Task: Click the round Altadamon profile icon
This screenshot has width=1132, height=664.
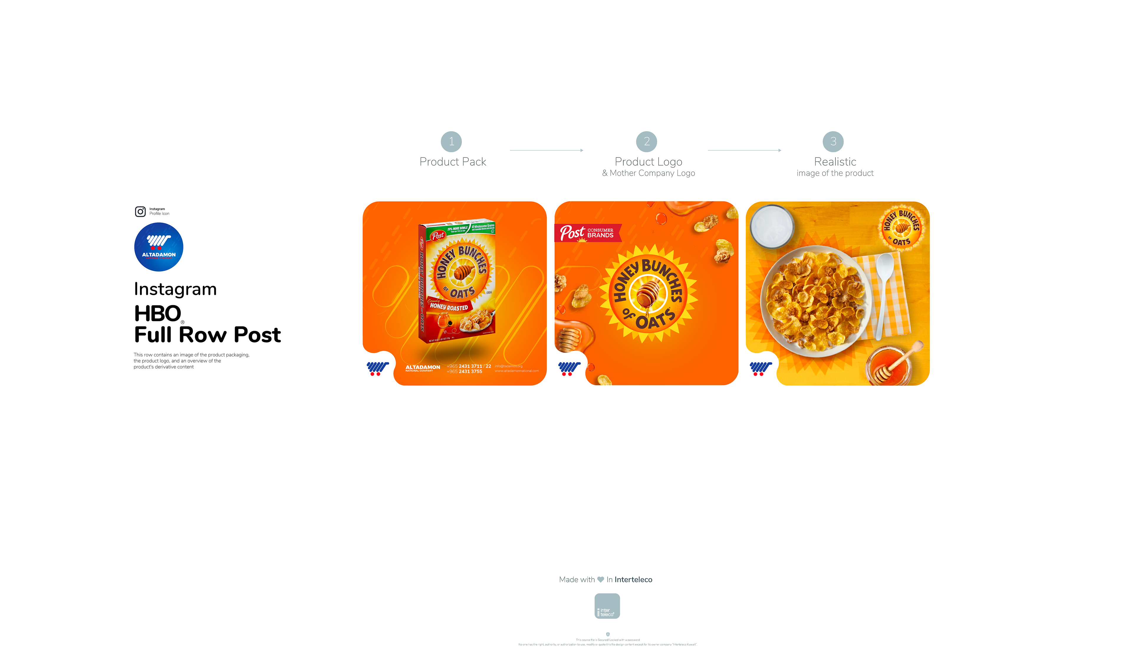Action: coord(159,247)
